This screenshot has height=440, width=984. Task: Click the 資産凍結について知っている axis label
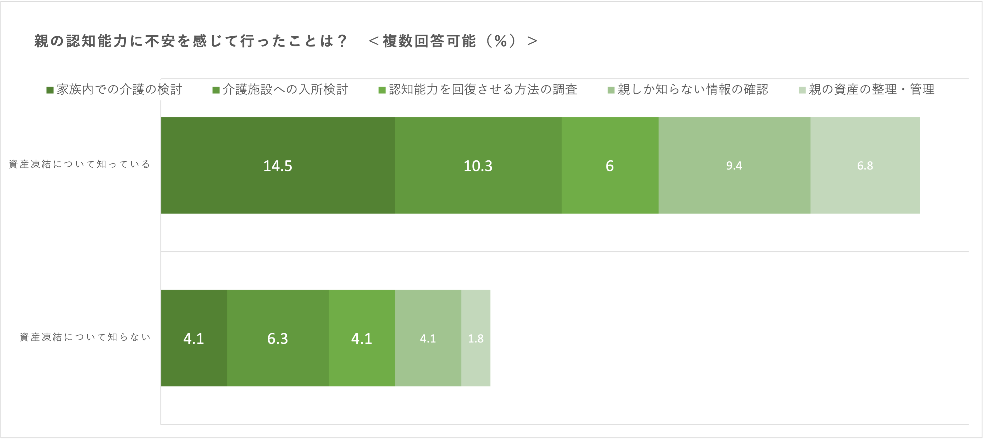point(79,164)
